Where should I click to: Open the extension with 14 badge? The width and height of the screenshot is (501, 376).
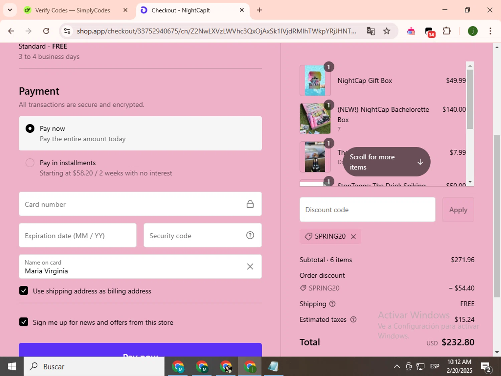pyautogui.click(x=430, y=32)
